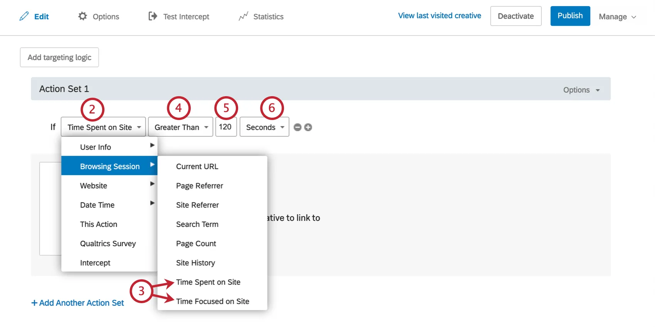Click Add Another Action Set link
This screenshot has width=655, height=327.
[x=78, y=303]
